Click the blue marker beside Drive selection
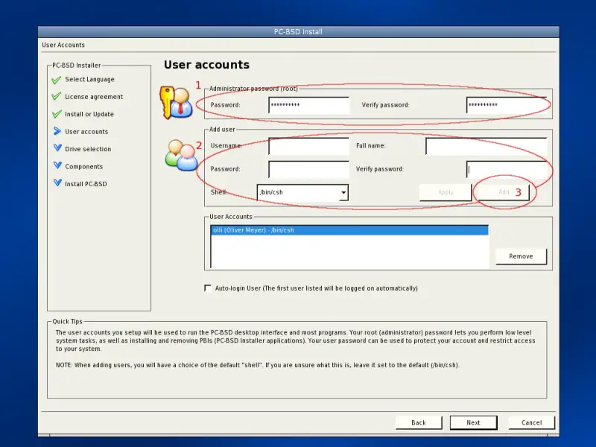The image size is (596, 447). (57, 148)
